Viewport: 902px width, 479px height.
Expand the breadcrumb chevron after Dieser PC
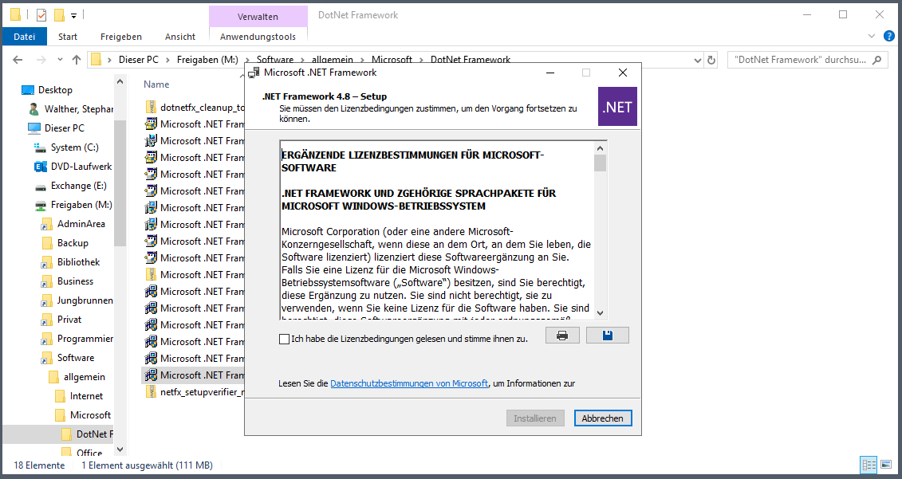pyautogui.click(x=167, y=60)
